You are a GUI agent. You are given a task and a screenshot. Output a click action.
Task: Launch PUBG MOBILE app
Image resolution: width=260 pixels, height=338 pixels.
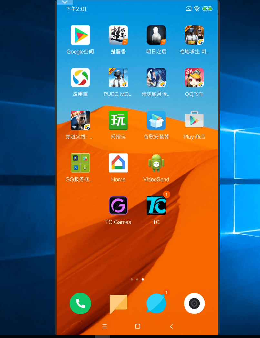click(118, 78)
